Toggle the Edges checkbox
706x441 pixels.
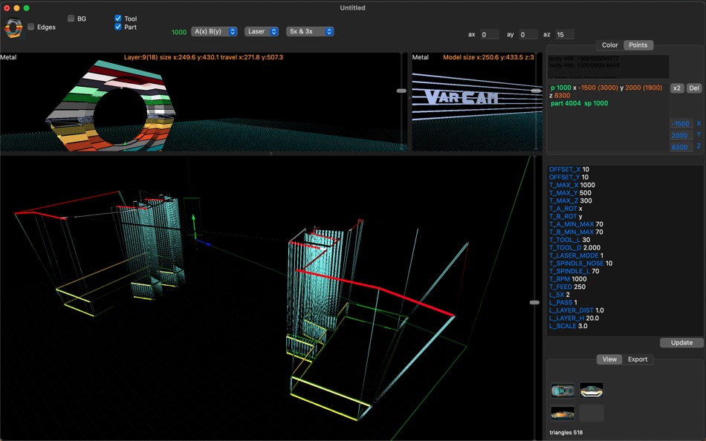pos(31,27)
